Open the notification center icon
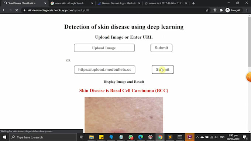This screenshot has height=141, width=251. pos(245,137)
